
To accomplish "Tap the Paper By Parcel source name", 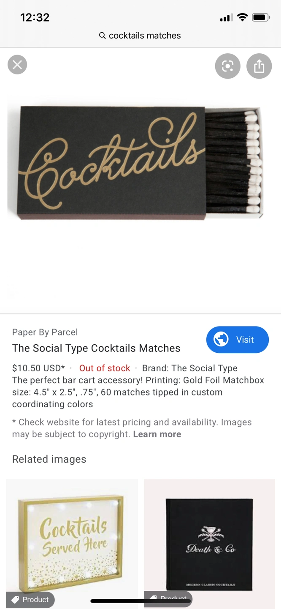I will tap(45, 332).
